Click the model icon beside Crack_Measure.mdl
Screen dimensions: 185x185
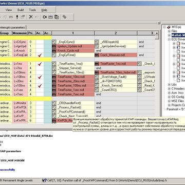(97, 55)
